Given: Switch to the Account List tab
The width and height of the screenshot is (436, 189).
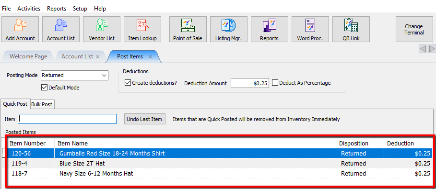Looking at the screenshot, I should (x=77, y=56).
